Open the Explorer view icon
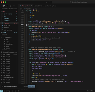The image size is (95, 92). [x=4, y=6]
